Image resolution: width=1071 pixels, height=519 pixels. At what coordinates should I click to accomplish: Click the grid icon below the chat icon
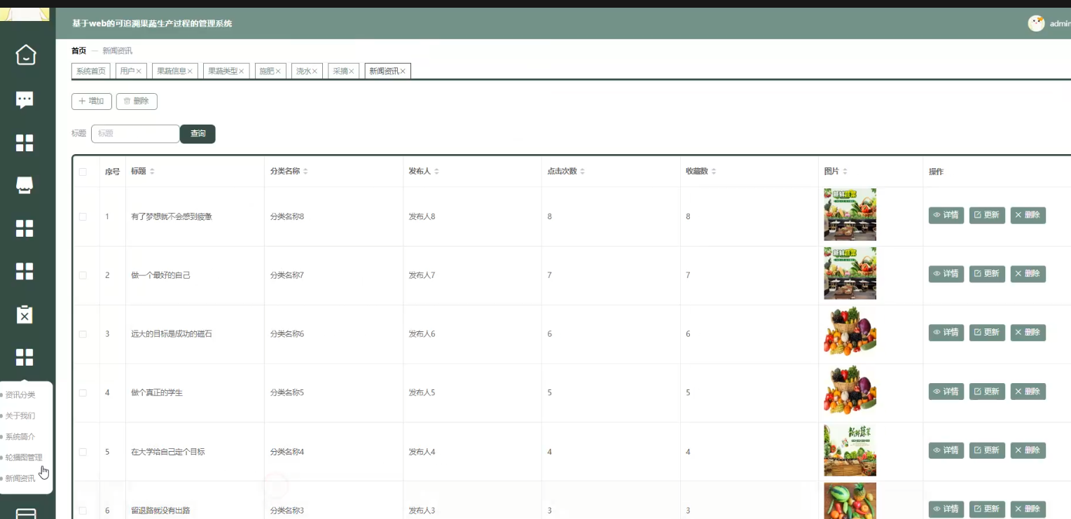click(25, 142)
